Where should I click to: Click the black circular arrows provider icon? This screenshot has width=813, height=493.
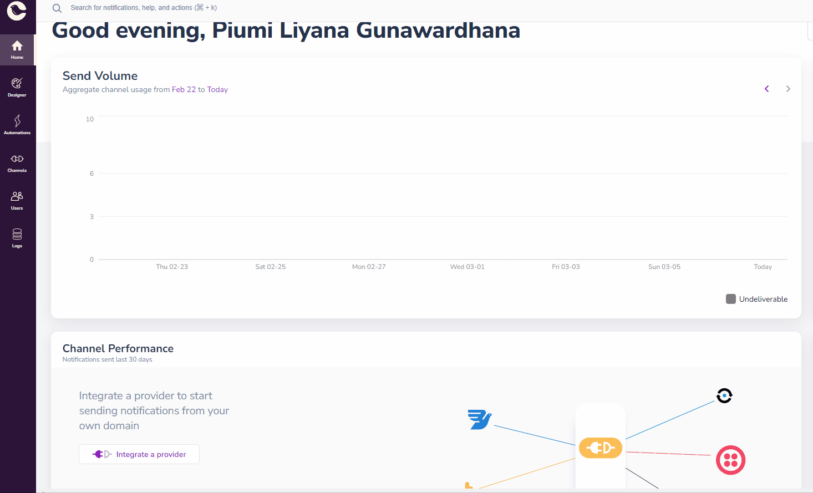tap(724, 395)
